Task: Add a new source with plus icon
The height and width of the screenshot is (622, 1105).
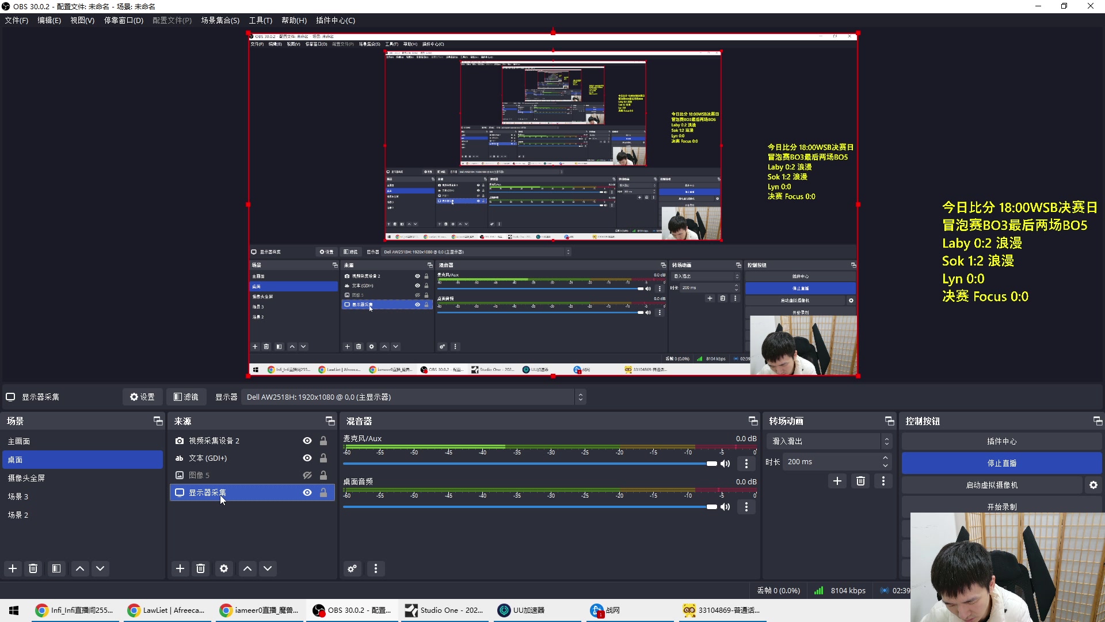Action: point(180,568)
